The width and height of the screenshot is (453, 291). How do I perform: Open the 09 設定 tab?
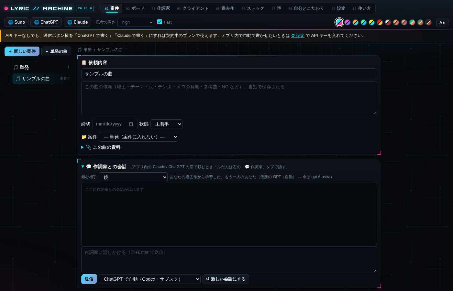point(338,8)
